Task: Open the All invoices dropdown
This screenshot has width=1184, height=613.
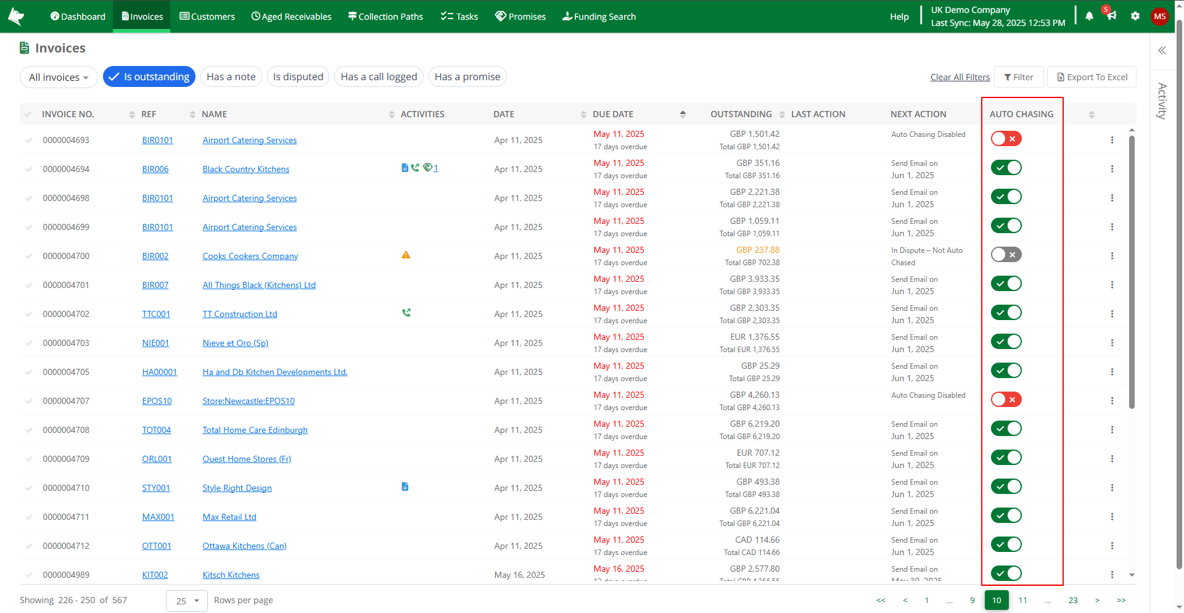Action: (59, 77)
